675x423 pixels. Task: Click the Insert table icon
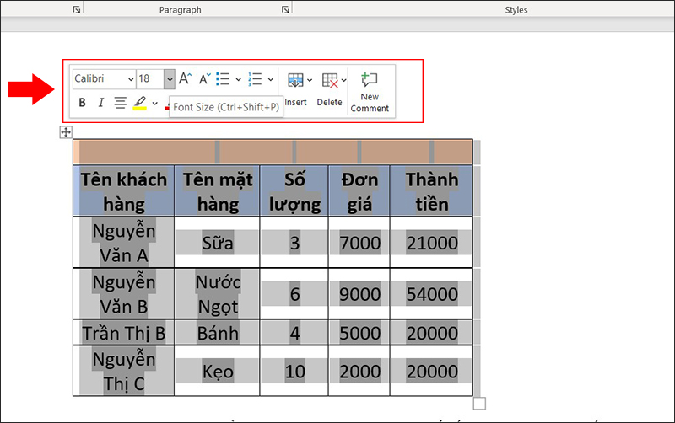click(295, 80)
